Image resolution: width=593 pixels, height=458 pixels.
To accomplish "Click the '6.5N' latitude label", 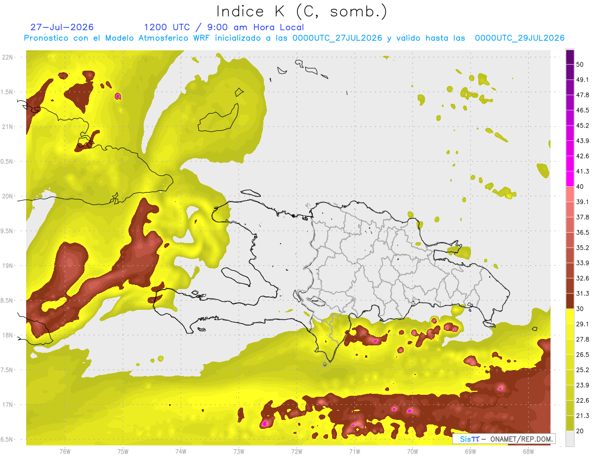I will click(7, 439).
